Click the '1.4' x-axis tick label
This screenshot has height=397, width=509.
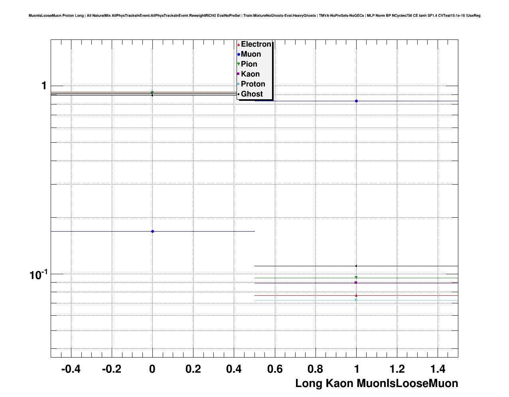[x=438, y=369]
